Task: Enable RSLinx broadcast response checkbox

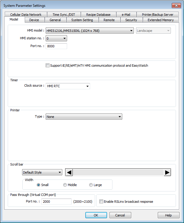Action: pyautogui.click(x=101, y=202)
